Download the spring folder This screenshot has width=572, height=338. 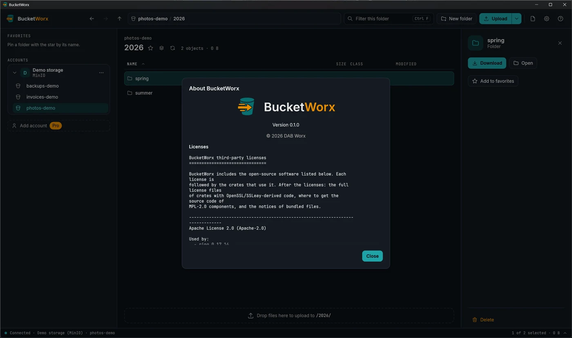coord(487,63)
